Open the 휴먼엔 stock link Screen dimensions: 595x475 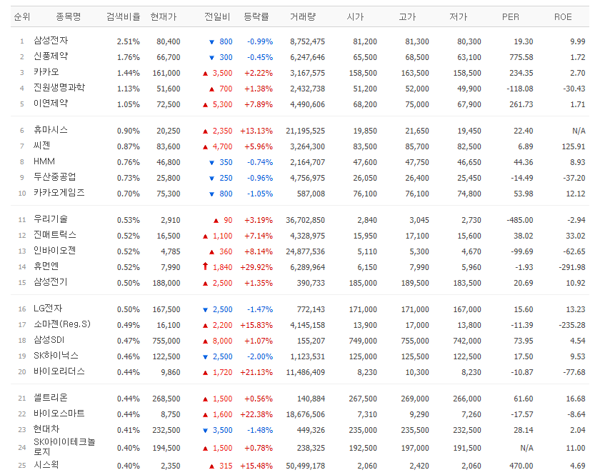[46, 266]
